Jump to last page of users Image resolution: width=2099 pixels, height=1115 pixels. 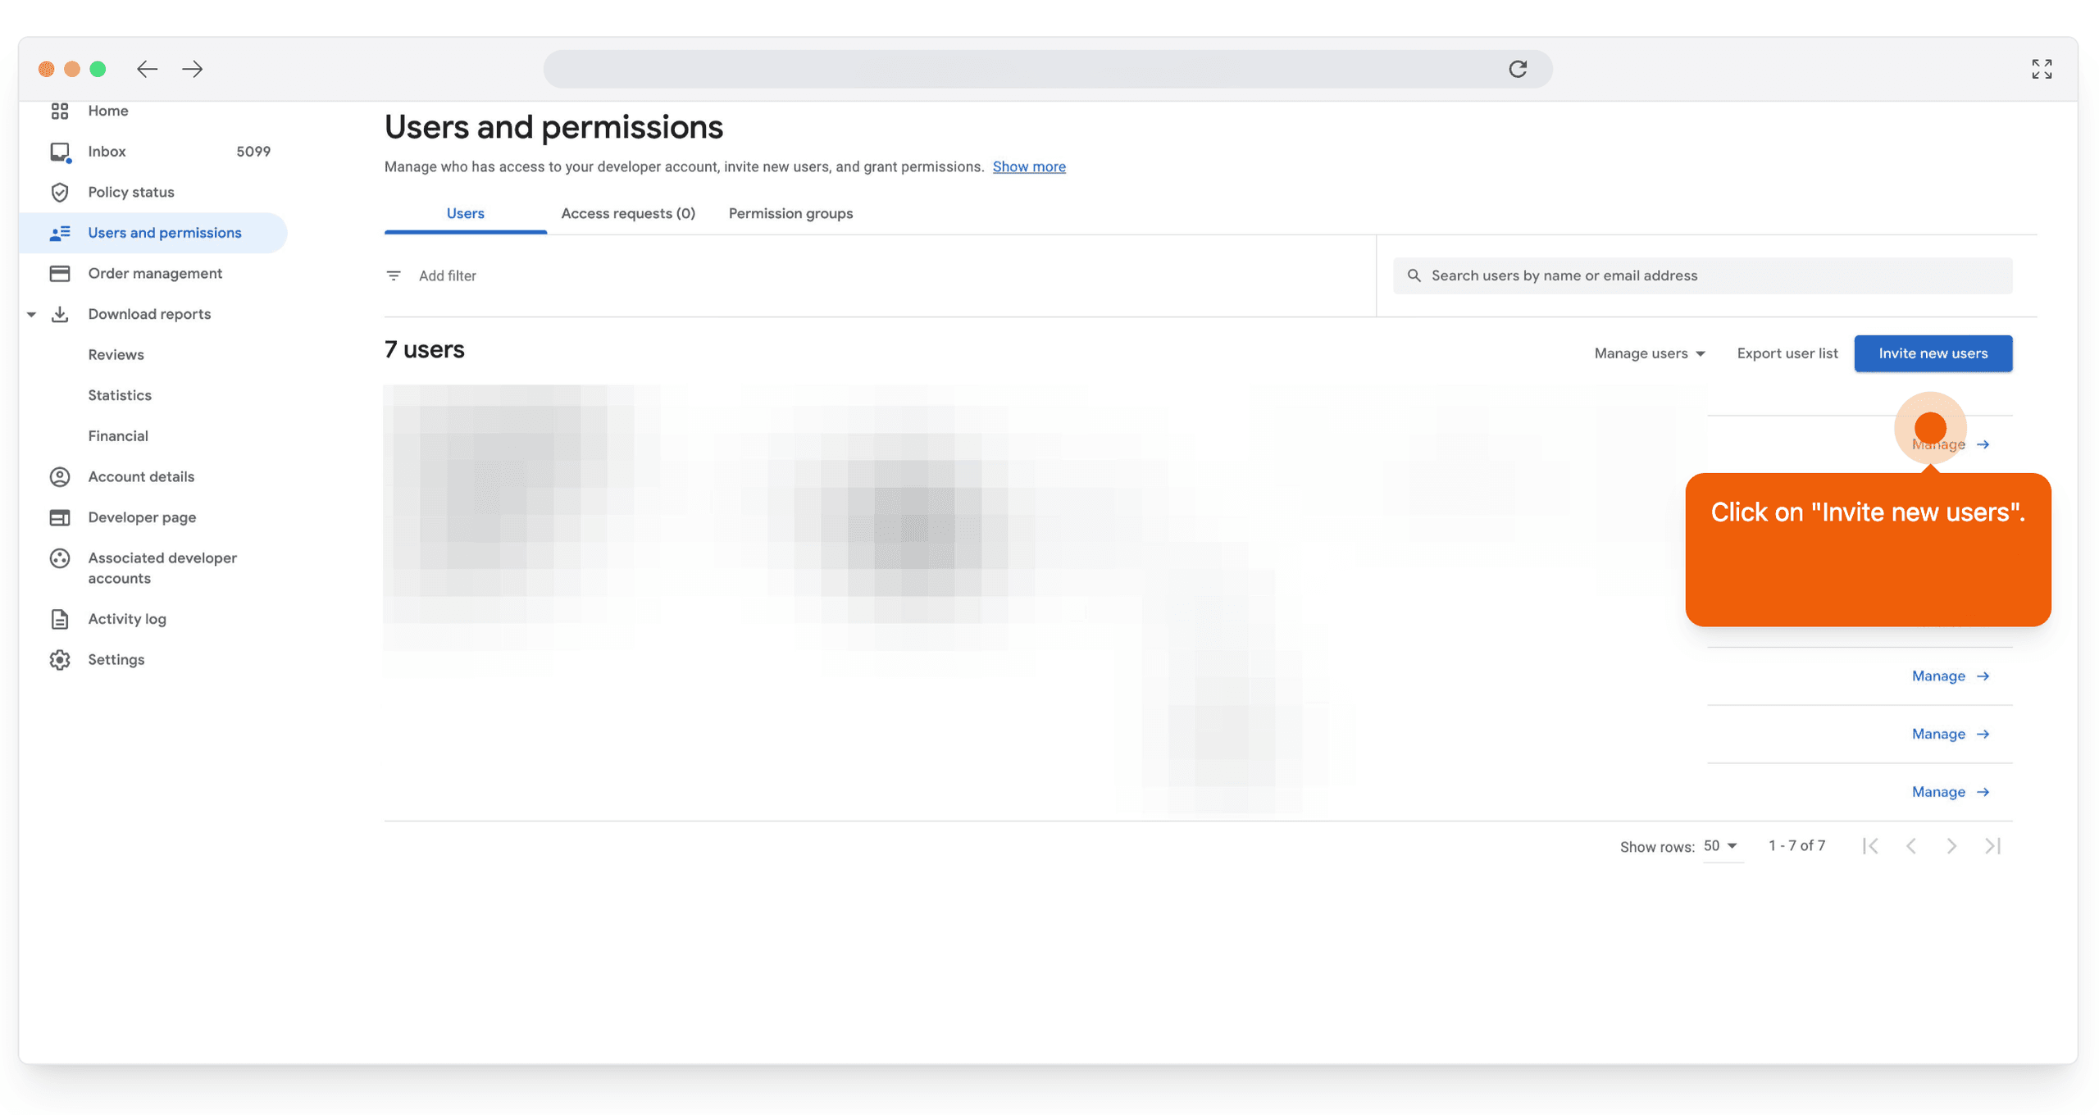pos(1992,845)
